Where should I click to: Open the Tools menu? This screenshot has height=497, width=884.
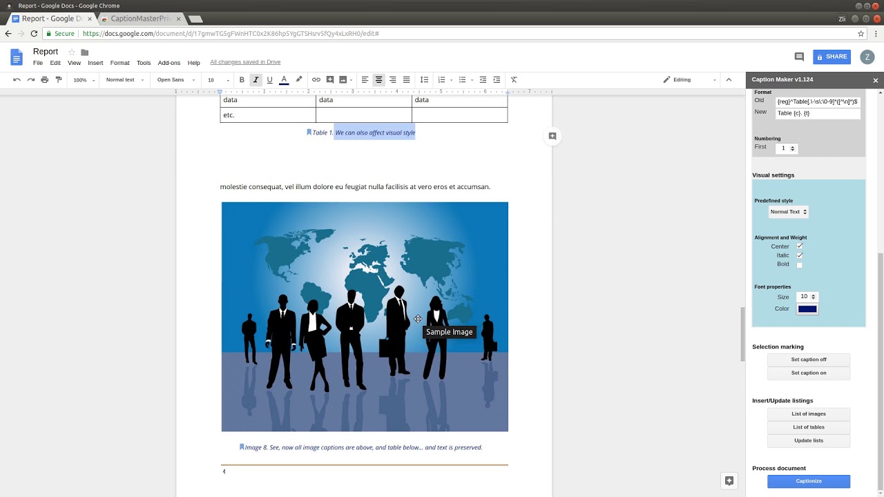click(x=144, y=63)
